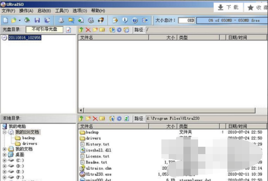Screen dimensions: 268x181
Task: Click the 650MB capacity usage bar
Action: click(x=232, y=21)
